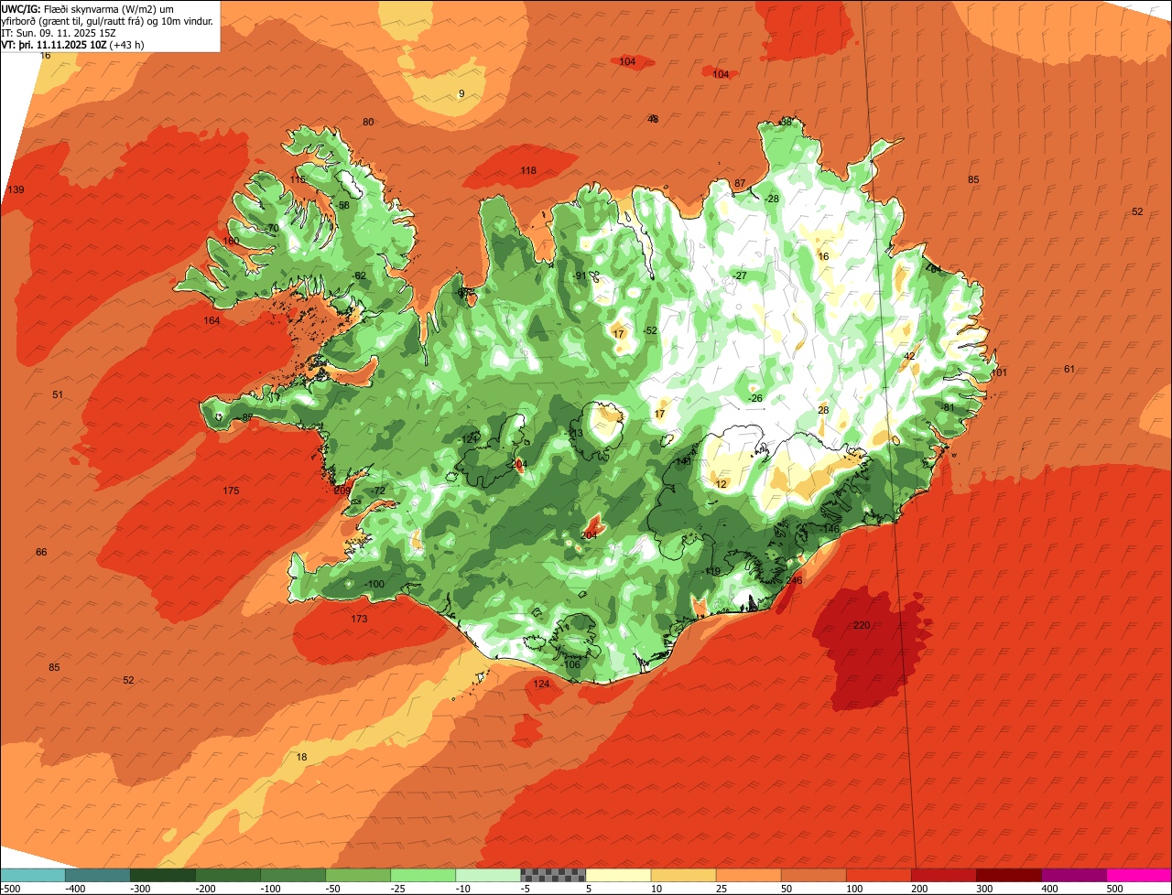Click the '246' value near the southeast coast
This screenshot has height=895, width=1172.
tap(794, 580)
